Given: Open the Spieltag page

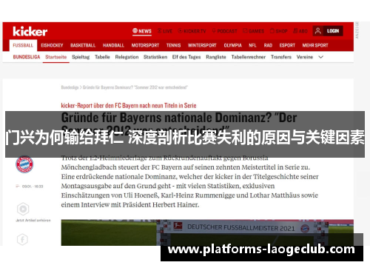Looking at the screenshot, I should click(x=81, y=57).
